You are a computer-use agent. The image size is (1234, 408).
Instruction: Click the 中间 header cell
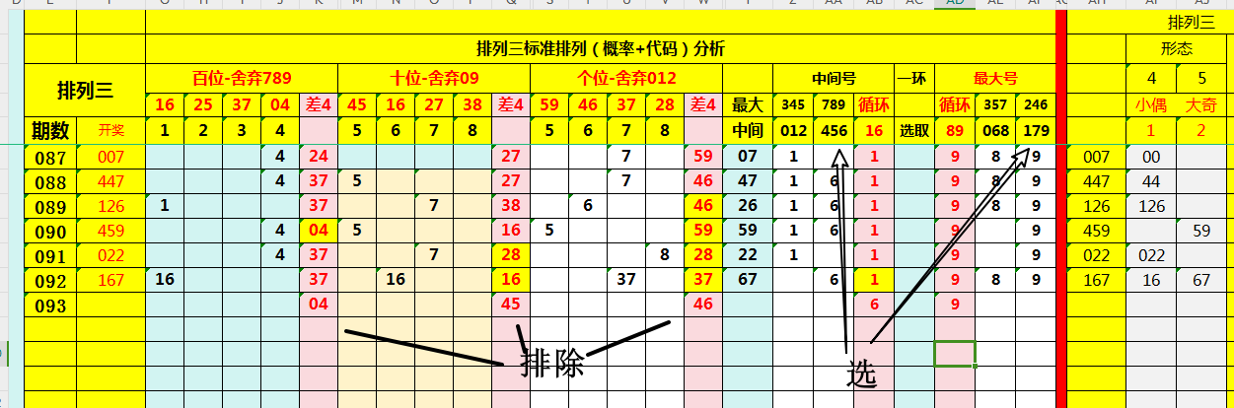[x=747, y=130]
